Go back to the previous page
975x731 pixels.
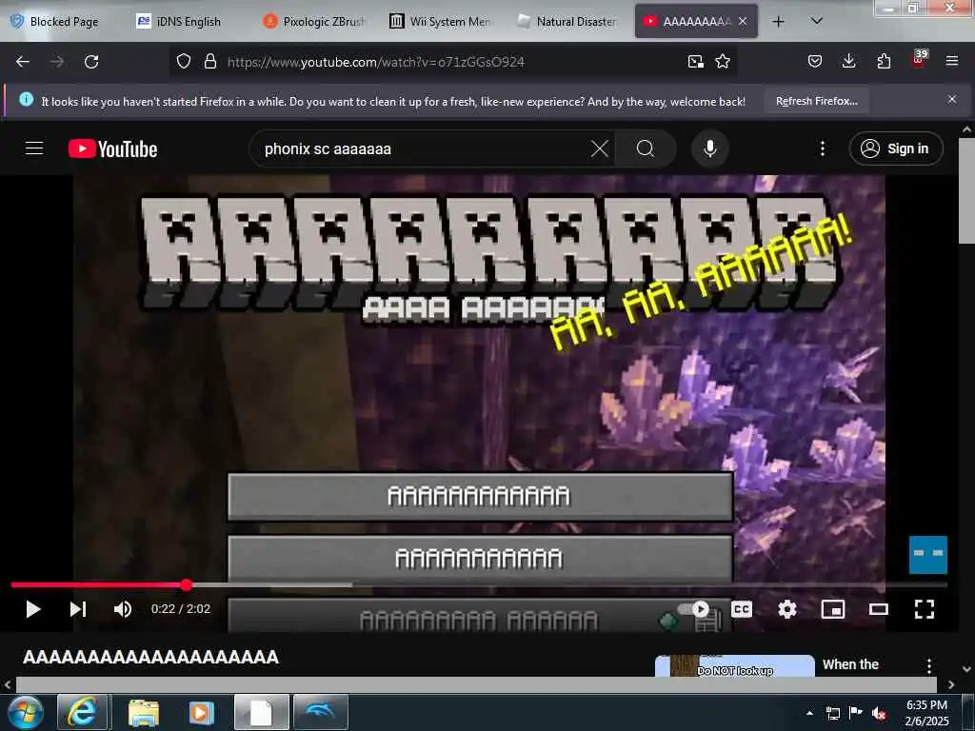[x=23, y=62]
